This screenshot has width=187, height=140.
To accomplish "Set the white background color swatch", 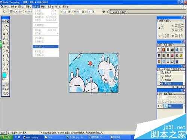I will click(x=7, y=78).
